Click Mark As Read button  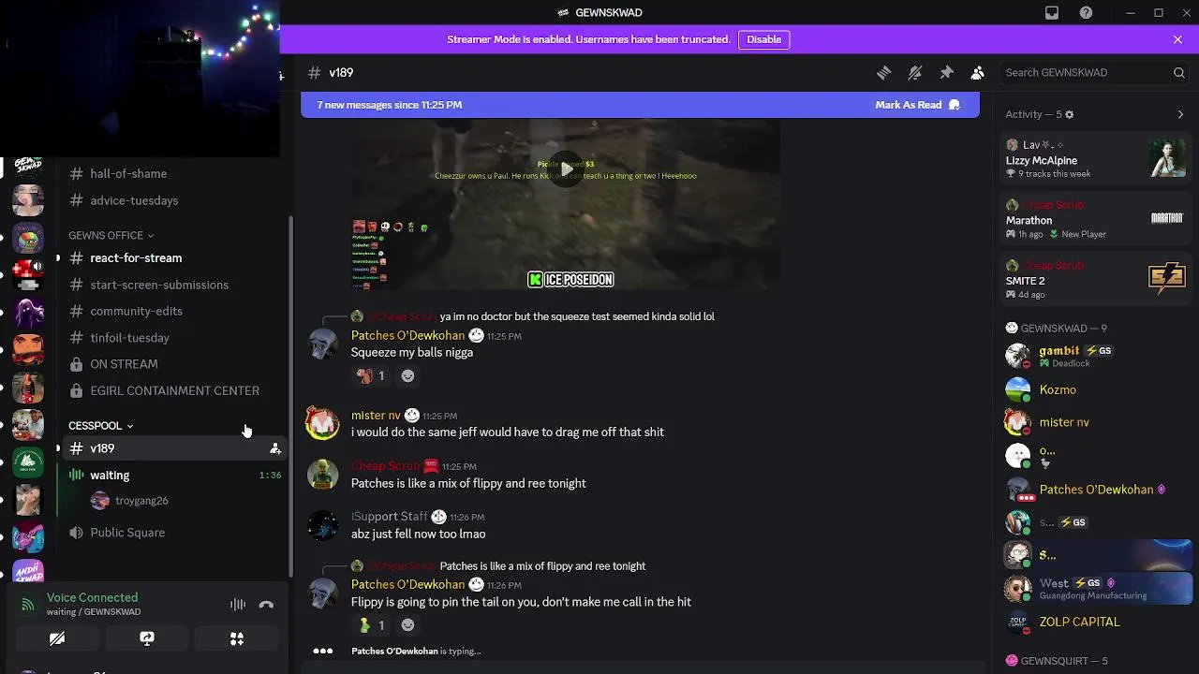coord(917,105)
